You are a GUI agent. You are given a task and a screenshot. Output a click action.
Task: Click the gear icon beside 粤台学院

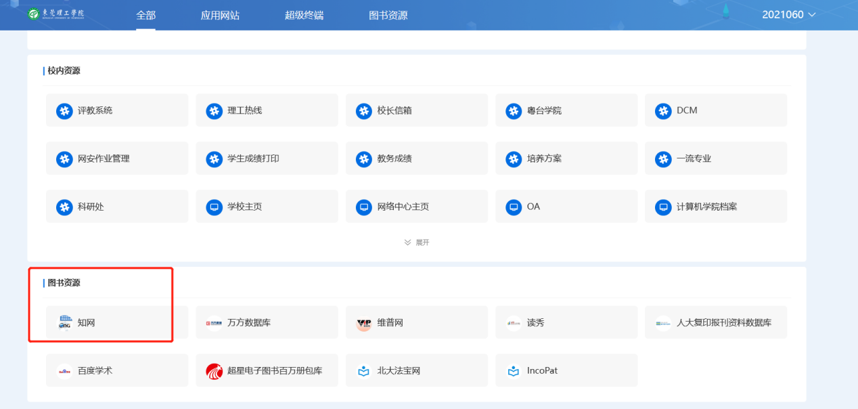[514, 110]
